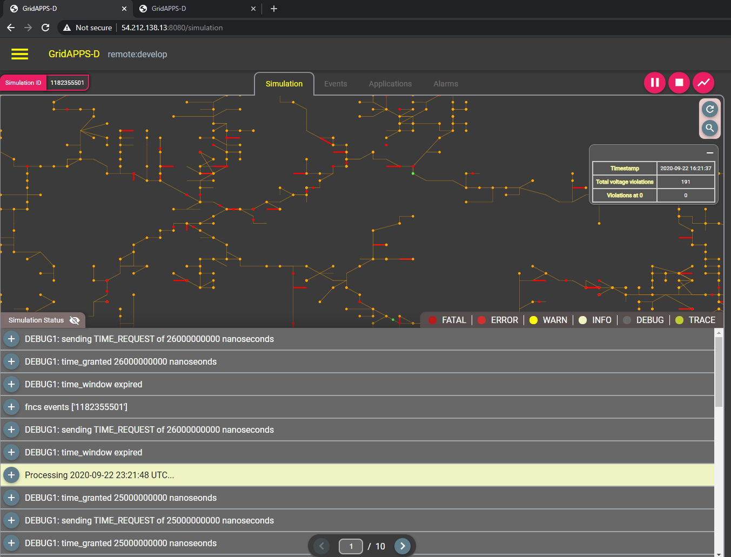Open a new browser tab
The image size is (731, 557).
[274, 9]
